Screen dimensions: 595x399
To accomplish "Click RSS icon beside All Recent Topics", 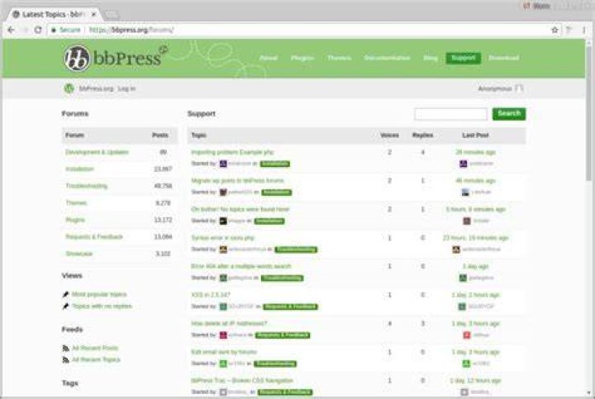I will coord(65,359).
